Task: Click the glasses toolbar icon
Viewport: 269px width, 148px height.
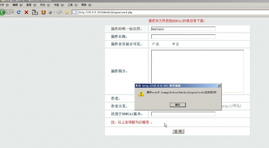Action: pyautogui.click(x=59, y=12)
